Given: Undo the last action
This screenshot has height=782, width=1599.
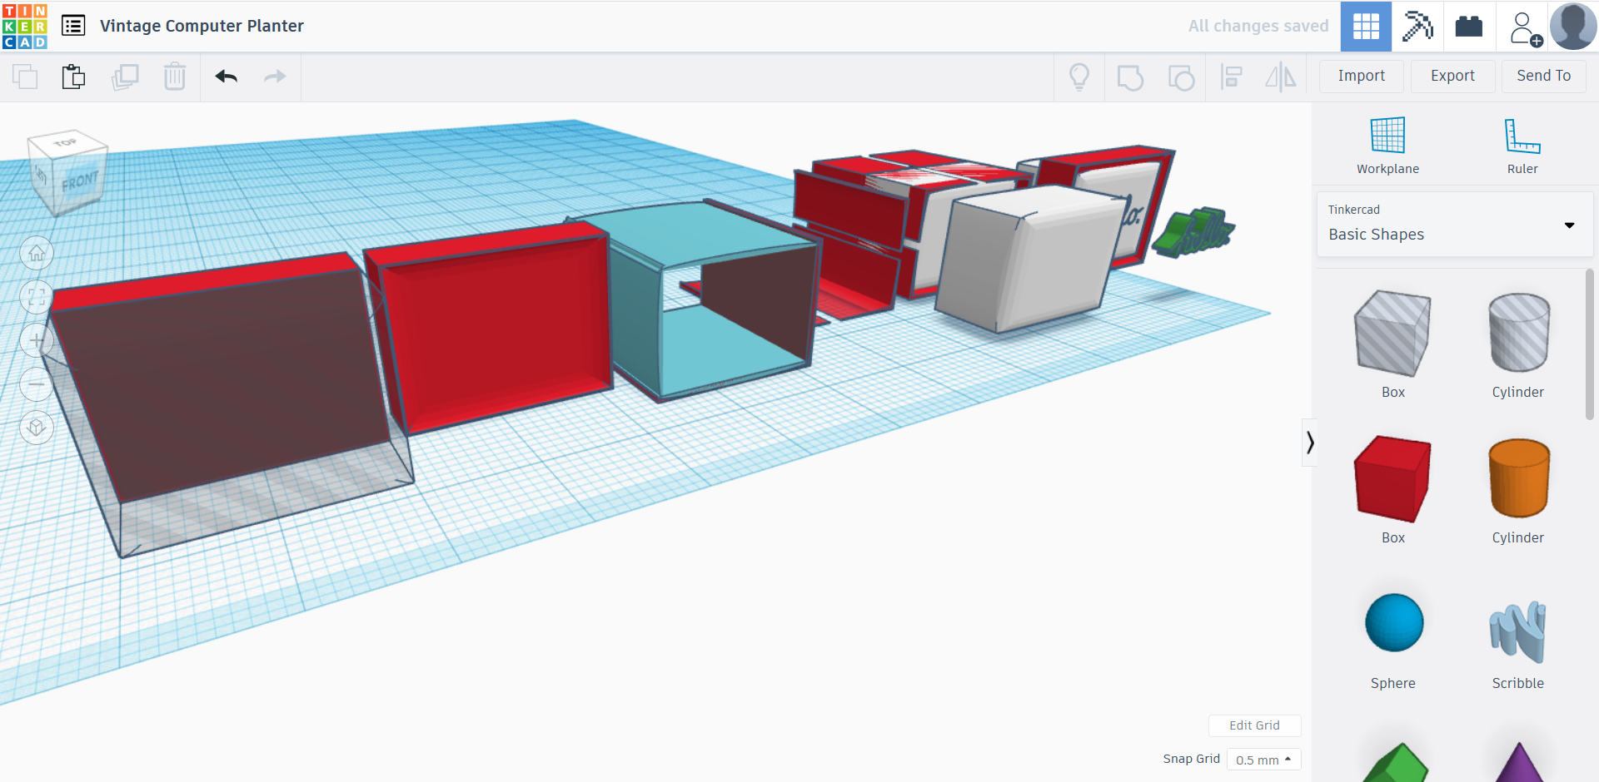Looking at the screenshot, I should (x=227, y=77).
